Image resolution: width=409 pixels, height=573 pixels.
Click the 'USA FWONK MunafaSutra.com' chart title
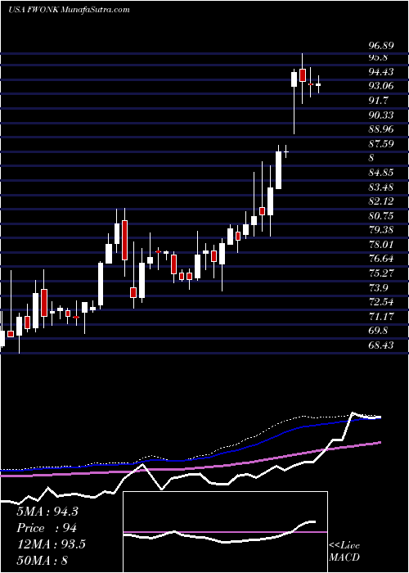[69, 10]
